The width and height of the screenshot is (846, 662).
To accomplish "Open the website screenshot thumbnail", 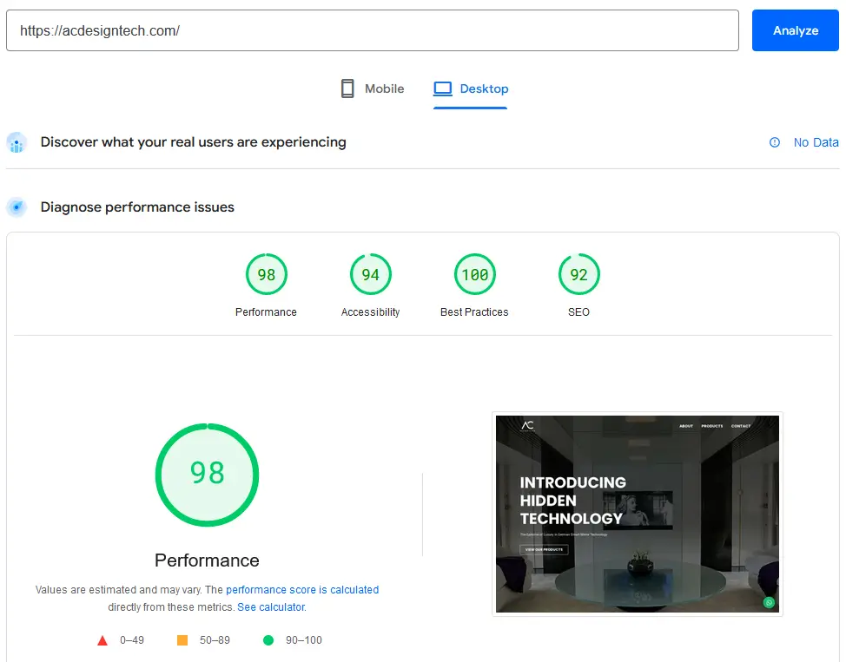I will 637,514.
